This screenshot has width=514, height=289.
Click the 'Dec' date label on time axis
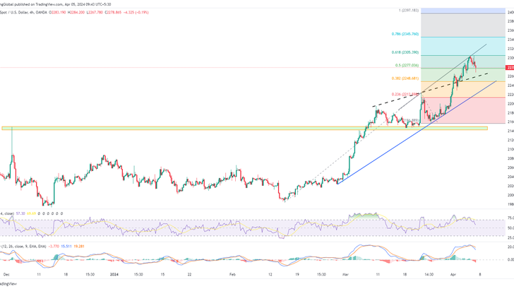tap(6, 274)
